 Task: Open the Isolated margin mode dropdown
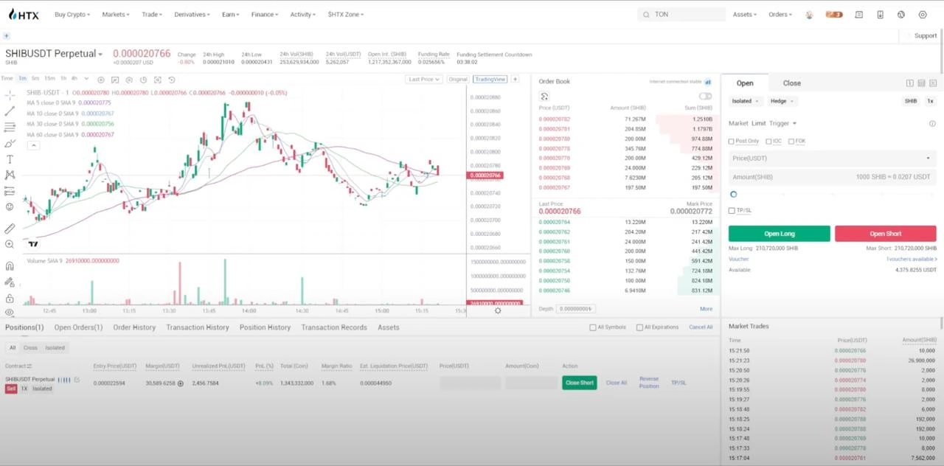click(745, 101)
